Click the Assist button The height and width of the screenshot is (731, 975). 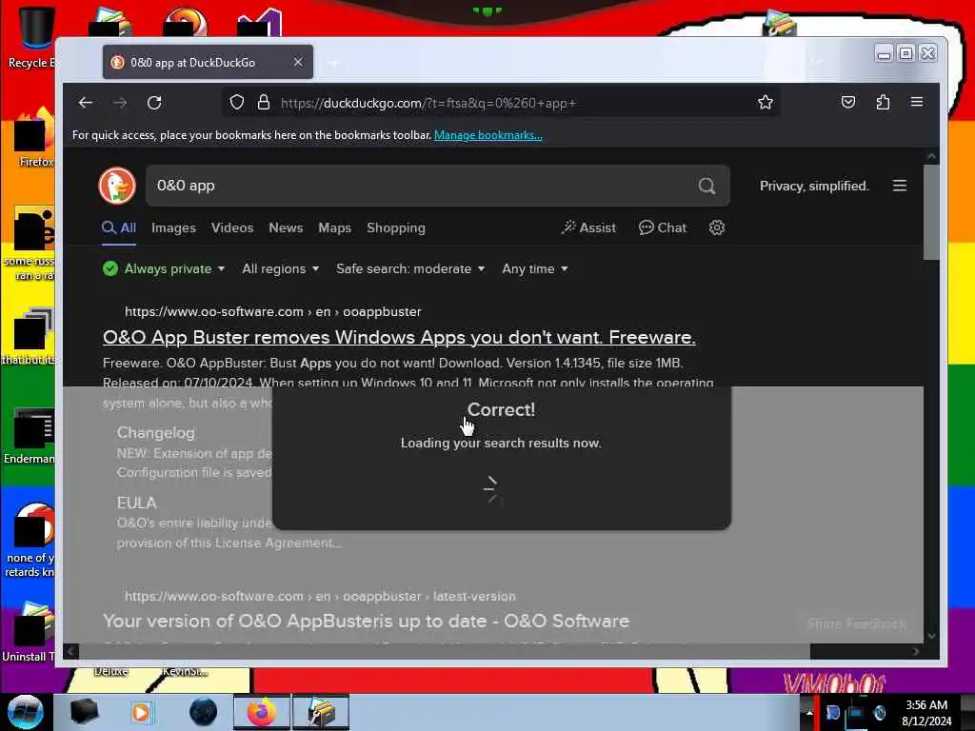tap(588, 227)
